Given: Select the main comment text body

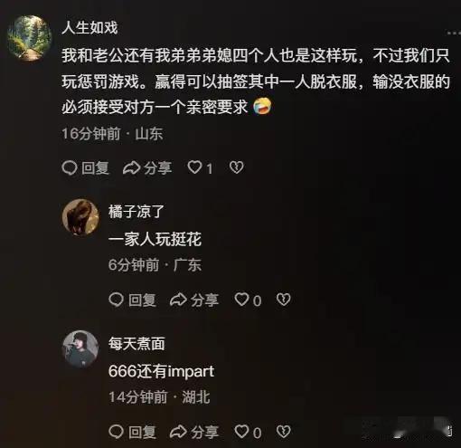Looking at the screenshot, I should click(x=256, y=81).
